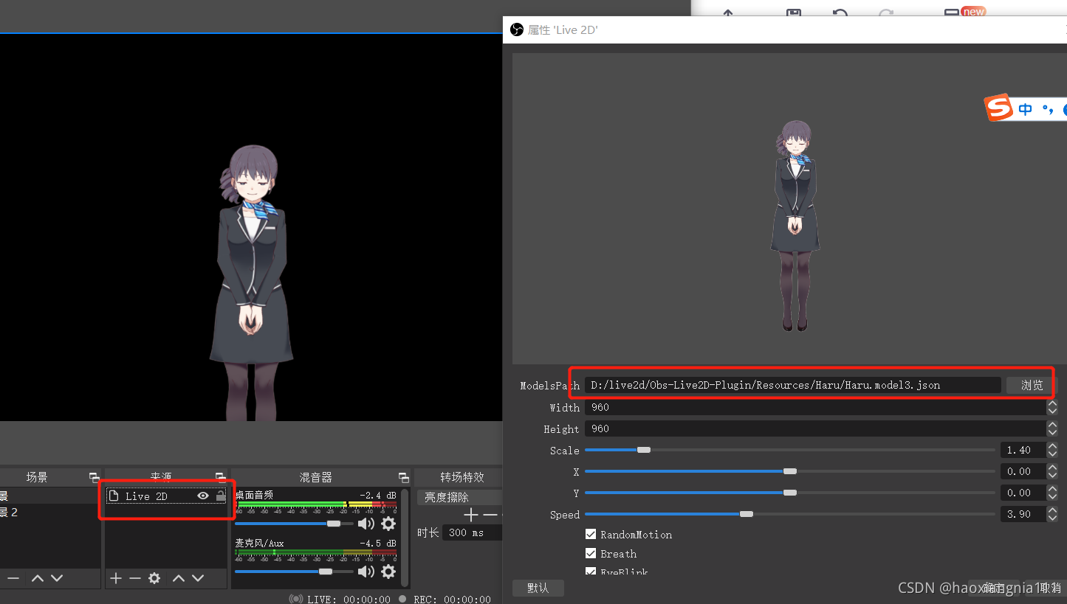Uncheck the RandomMotion checkbox

pyautogui.click(x=591, y=534)
